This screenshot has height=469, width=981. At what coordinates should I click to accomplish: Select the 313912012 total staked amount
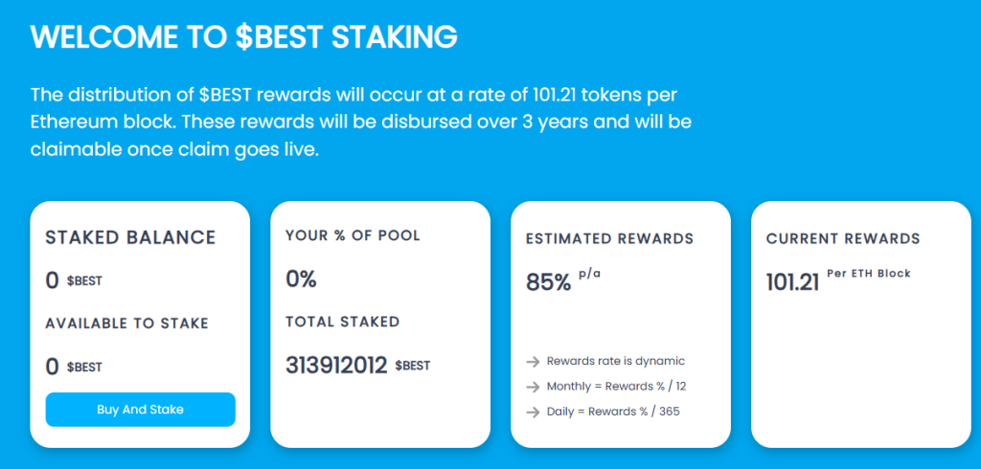(x=336, y=366)
